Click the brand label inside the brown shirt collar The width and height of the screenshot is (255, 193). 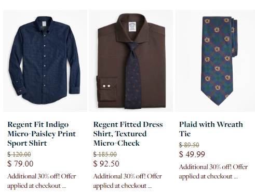tap(132, 27)
